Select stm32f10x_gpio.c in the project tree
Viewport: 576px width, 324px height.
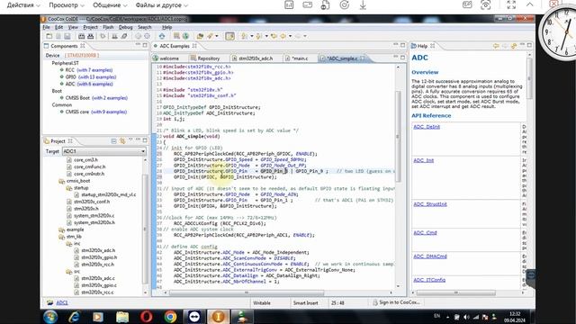99,285
